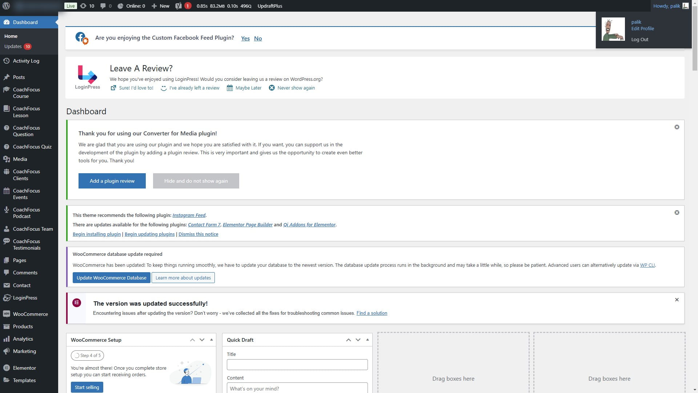Screen dimensions: 698x393
Task: Open Yoast SEO icon in admin bar
Action: pos(178,6)
